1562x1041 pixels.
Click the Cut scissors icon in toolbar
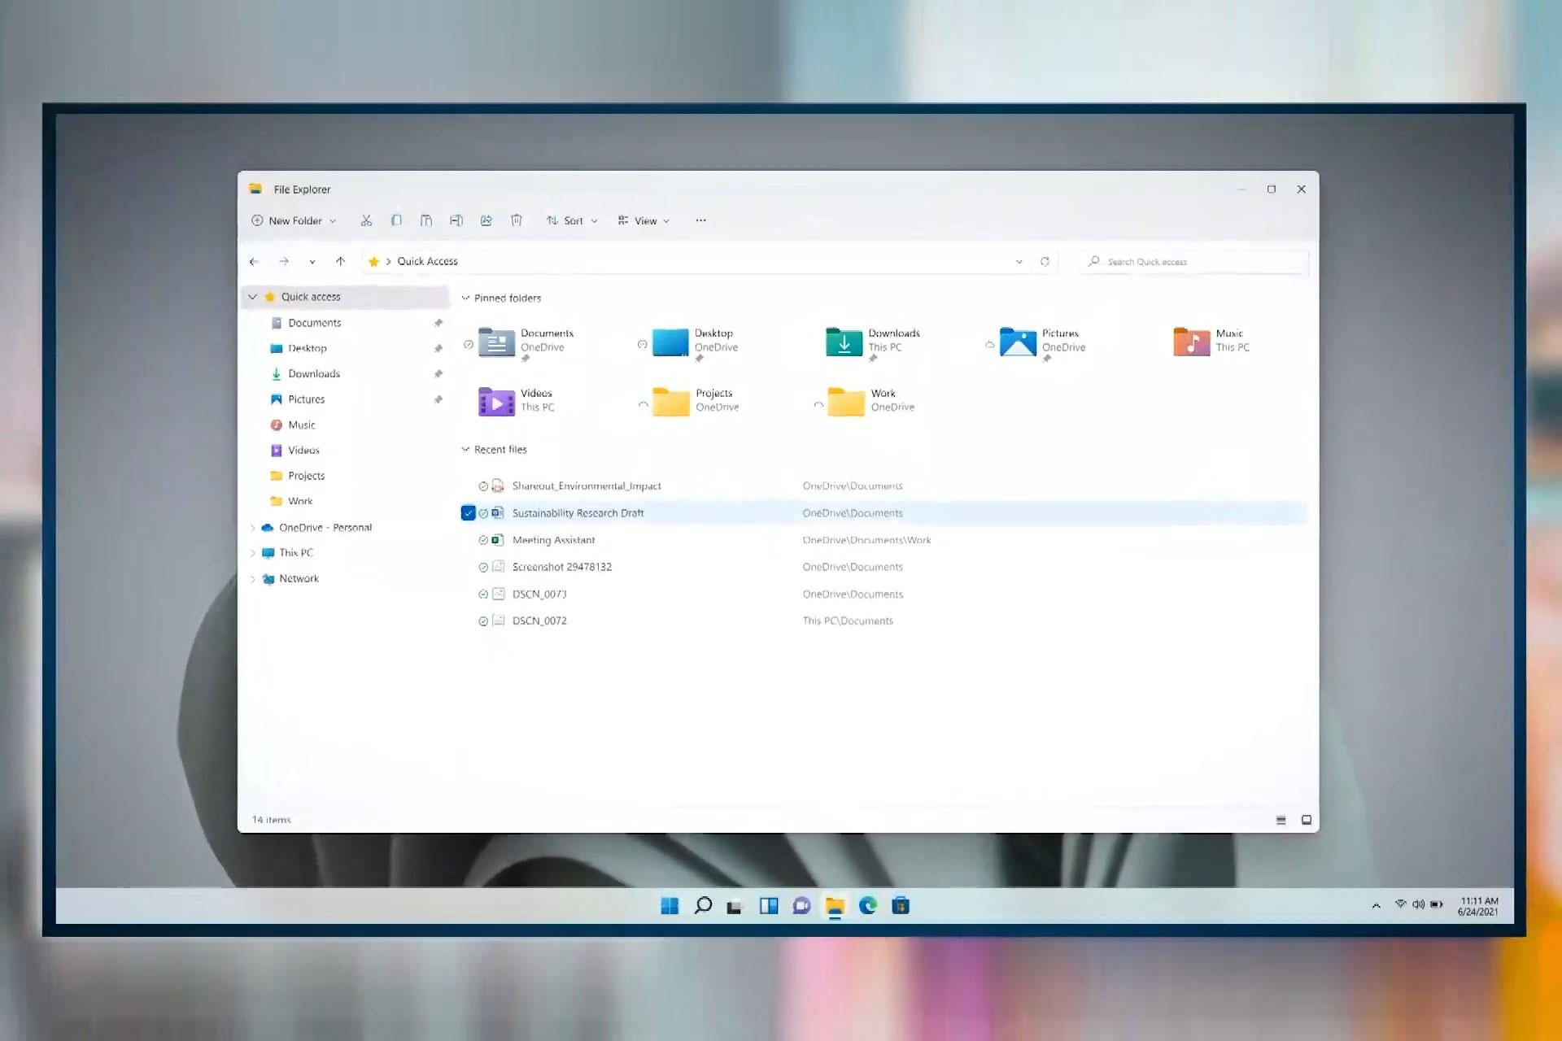[366, 220]
